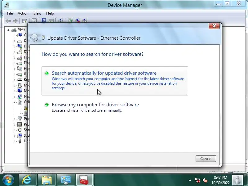Viewport: 248px width, 186px height.
Task: Click the Update Driver Software toolbar icon
Action: click(70, 21)
